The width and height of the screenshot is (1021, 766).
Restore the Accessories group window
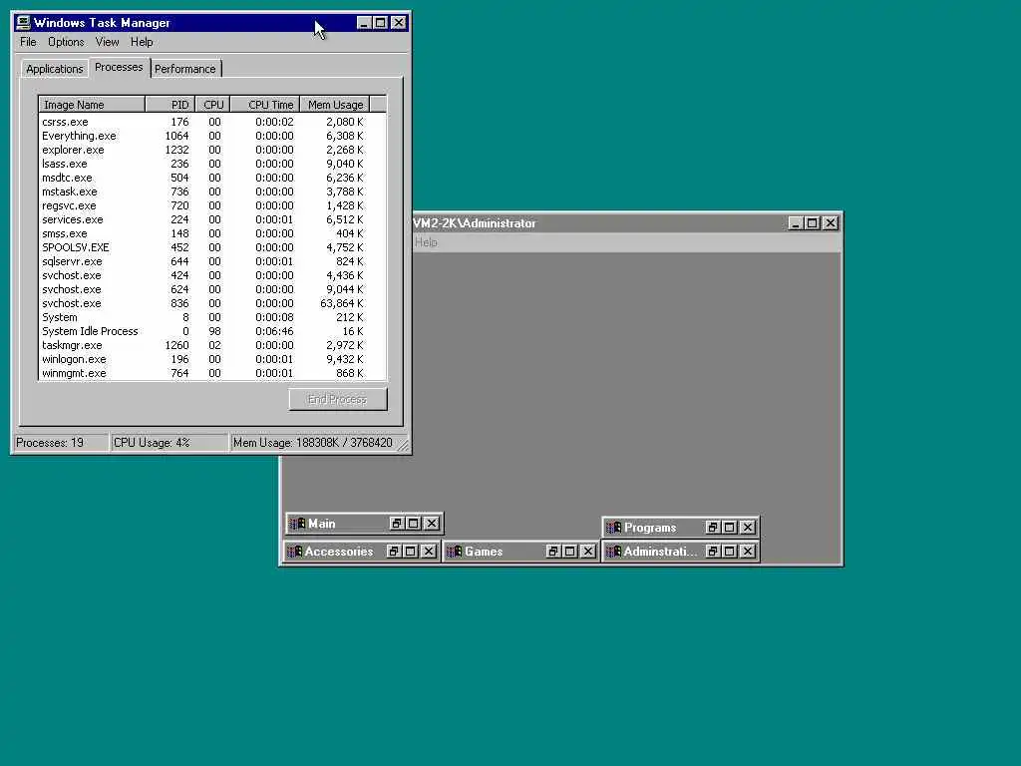(393, 552)
